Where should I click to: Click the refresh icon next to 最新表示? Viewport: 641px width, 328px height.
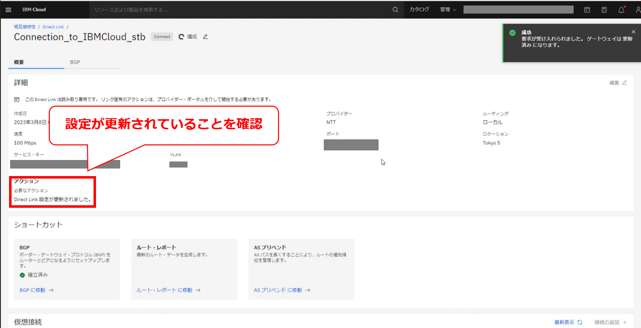pyautogui.click(x=580, y=322)
